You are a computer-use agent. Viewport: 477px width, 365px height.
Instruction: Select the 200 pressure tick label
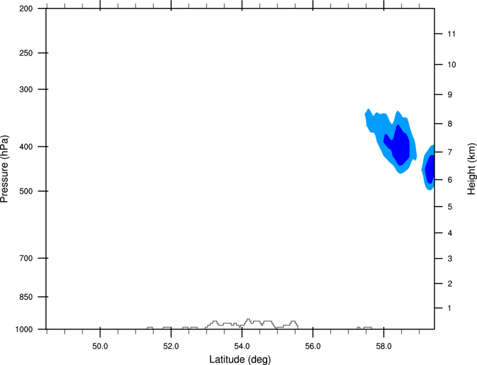point(26,8)
